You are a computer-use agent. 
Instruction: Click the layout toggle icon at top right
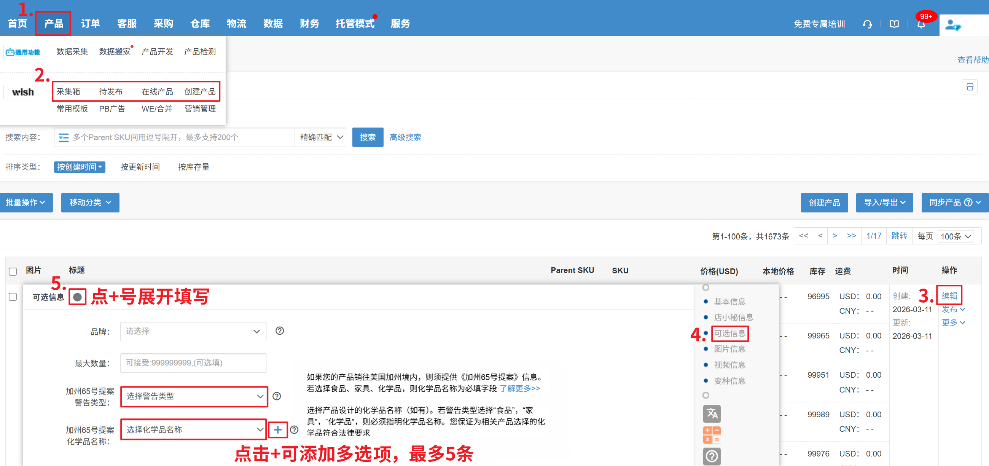pos(970,87)
